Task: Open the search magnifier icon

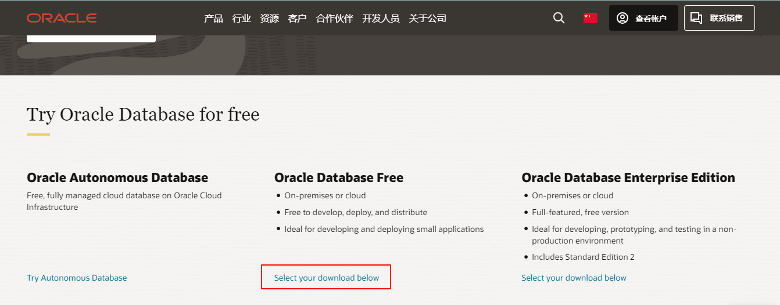Action: [559, 18]
